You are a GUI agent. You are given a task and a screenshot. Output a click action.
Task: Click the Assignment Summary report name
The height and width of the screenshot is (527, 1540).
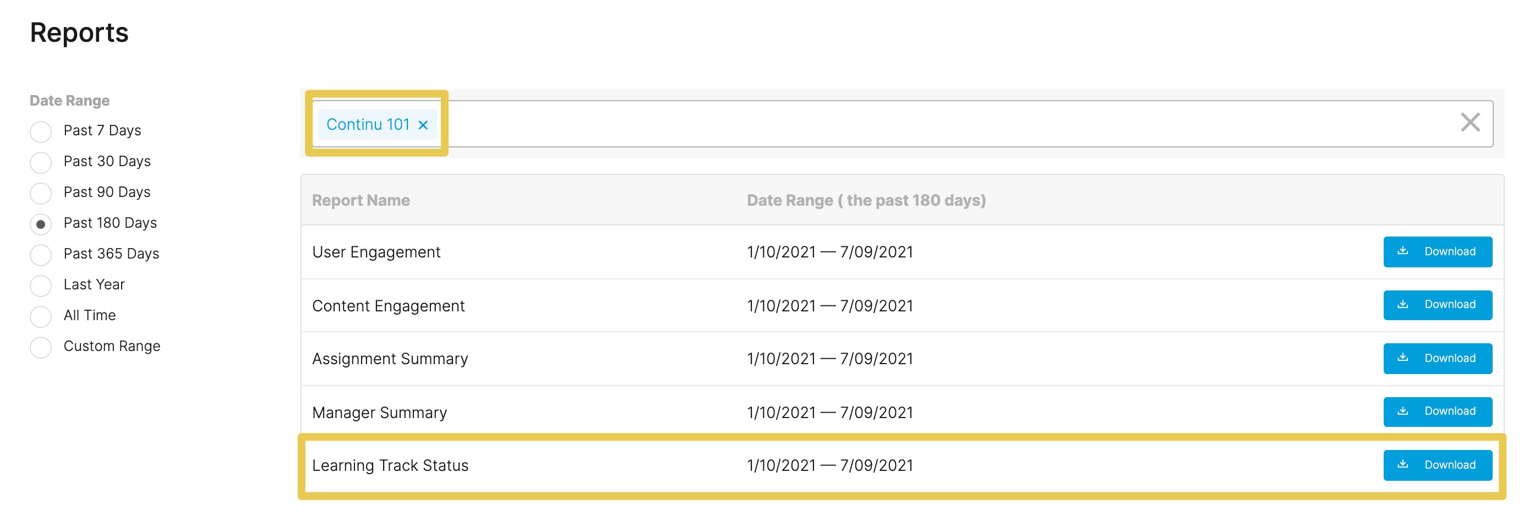click(x=390, y=359)
